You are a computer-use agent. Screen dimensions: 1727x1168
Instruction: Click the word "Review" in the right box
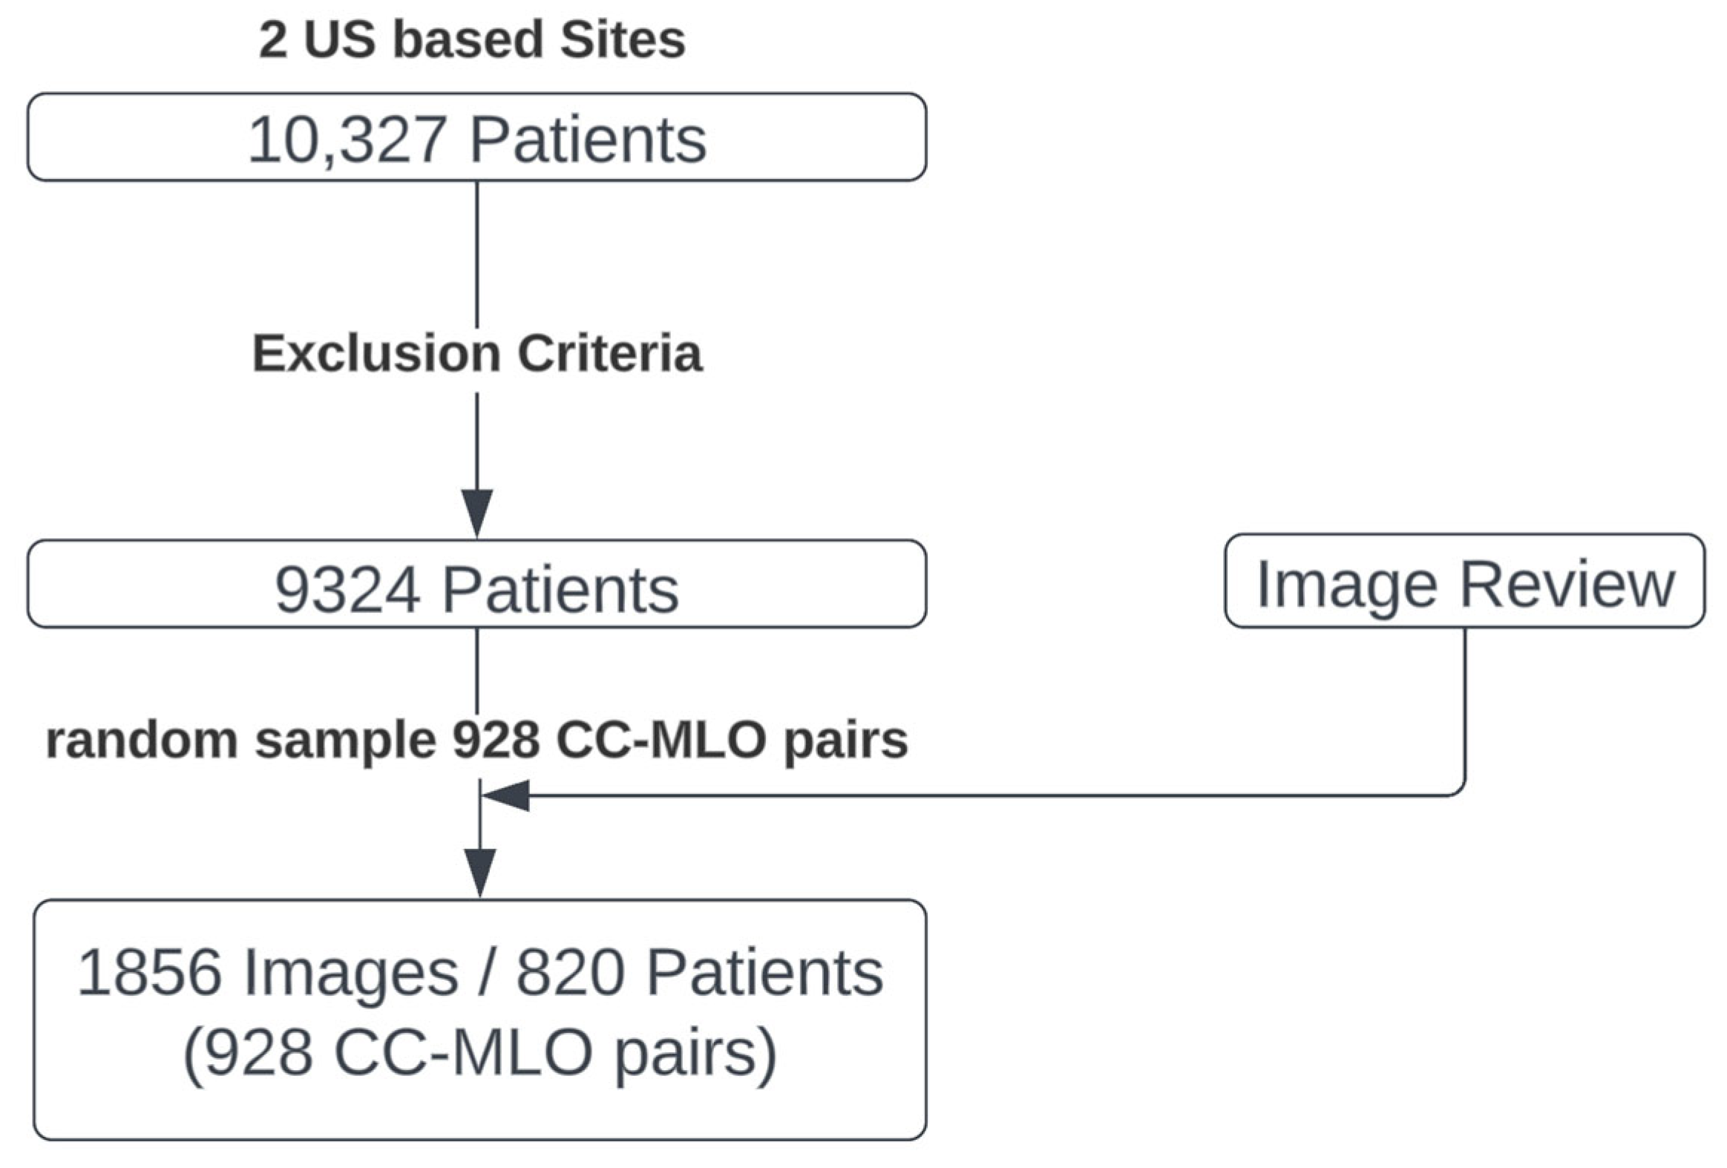point(1567,584)
